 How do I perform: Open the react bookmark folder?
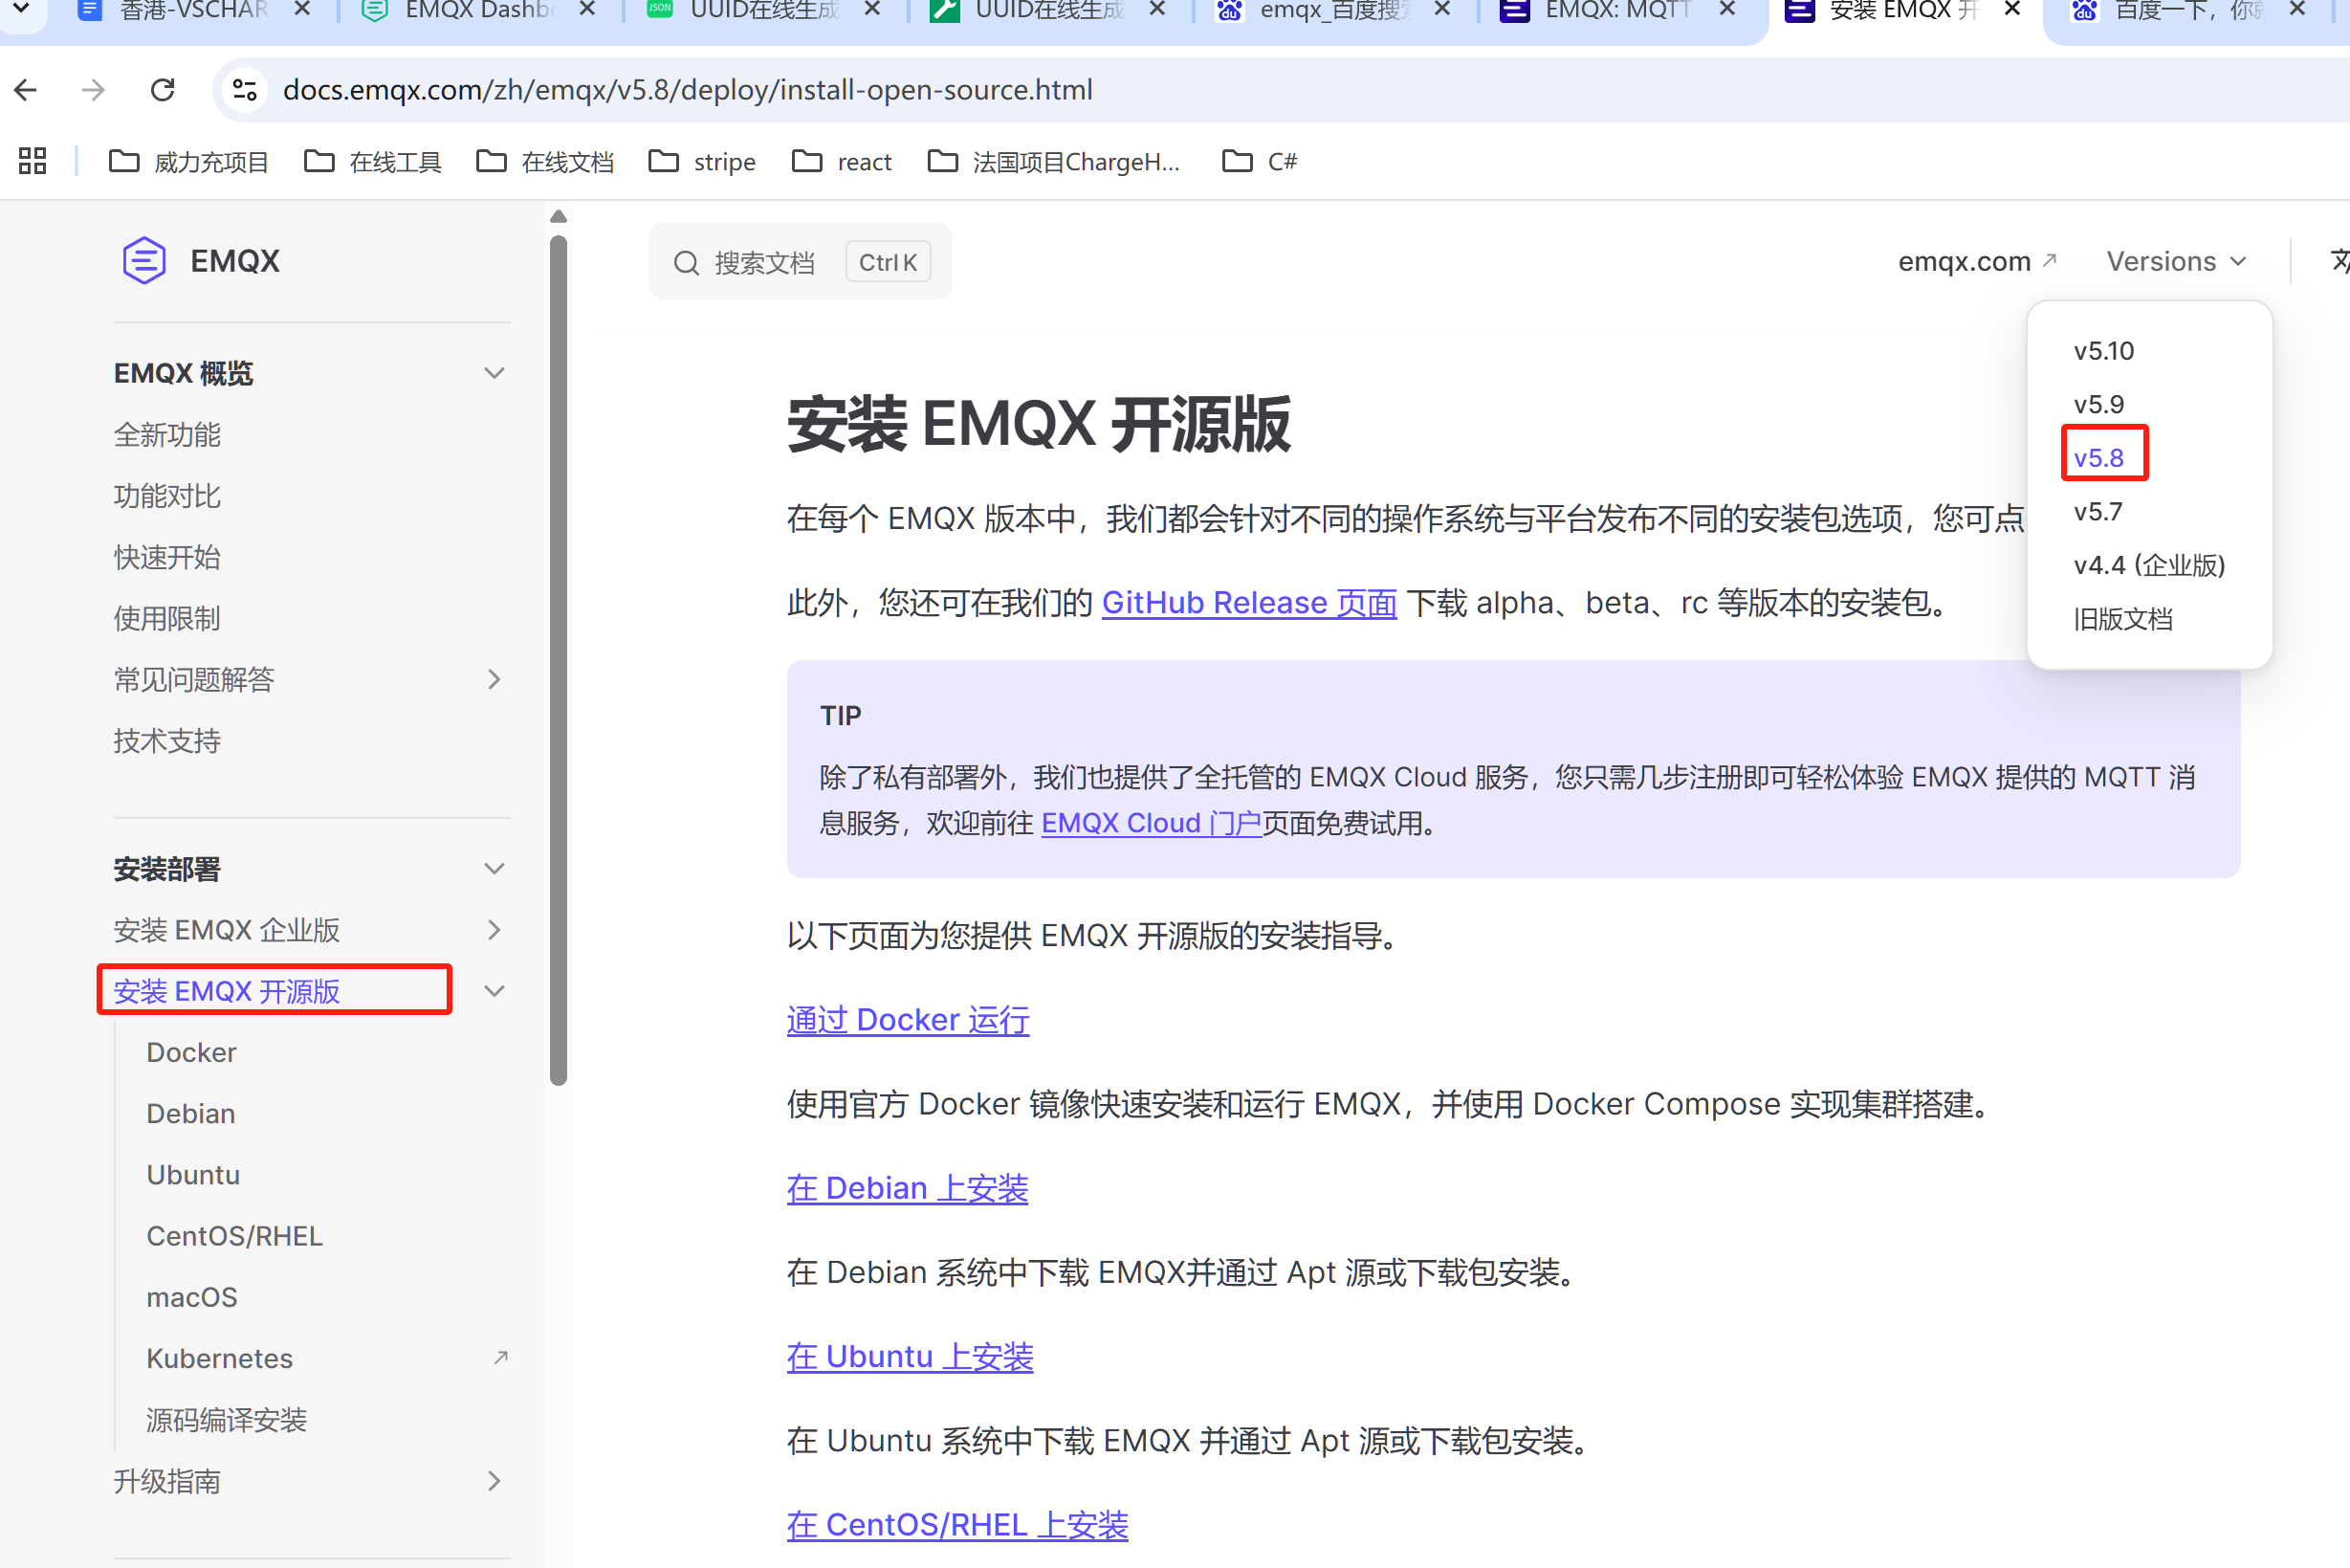click(842, 161)
